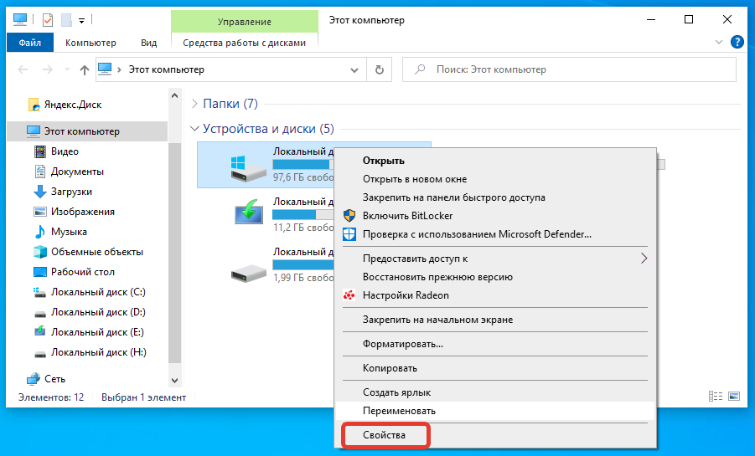Click the refresh button next to address bar
Image resolution: width=755 pixels, height=456 pixels.
click(380, 70)
